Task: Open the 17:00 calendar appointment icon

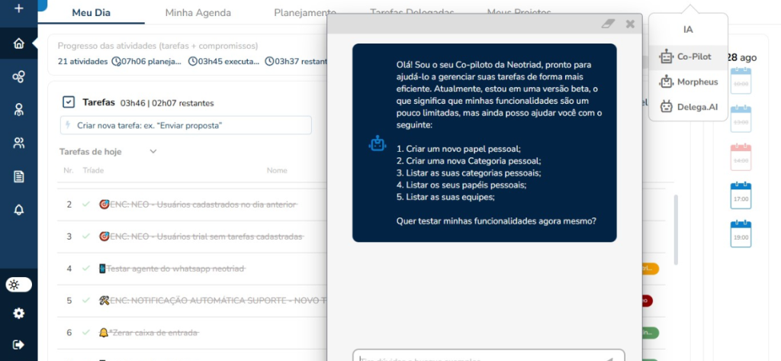Action: click(741, 196)
